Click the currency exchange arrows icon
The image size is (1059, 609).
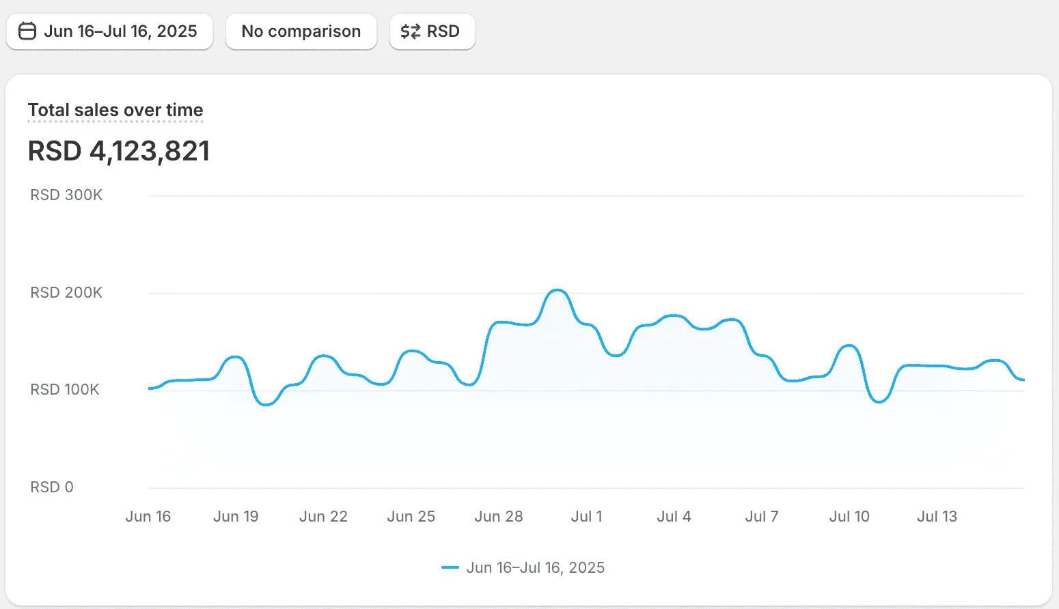(410, 31)
